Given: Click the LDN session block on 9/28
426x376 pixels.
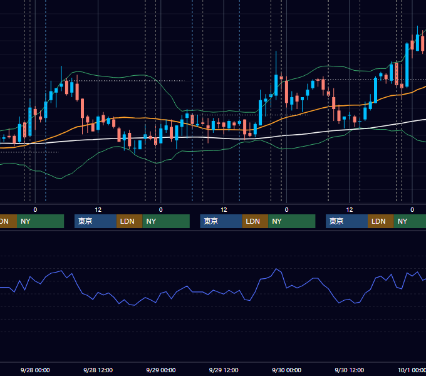Looking at the screenshot, I should [129, 221].
